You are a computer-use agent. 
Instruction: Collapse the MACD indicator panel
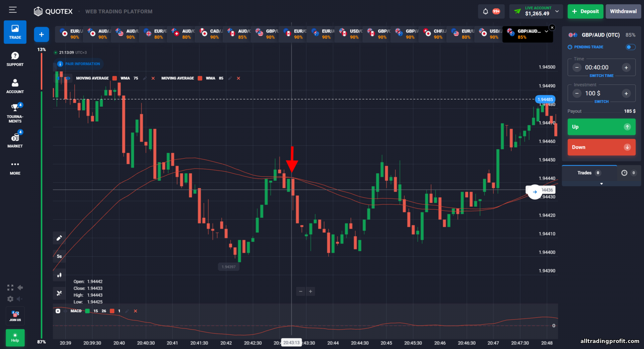58,311
